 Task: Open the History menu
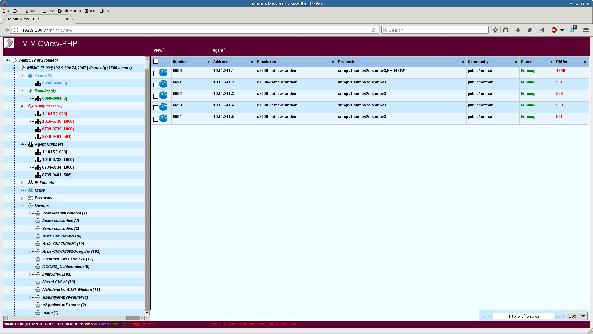click(x=46, y=11)
